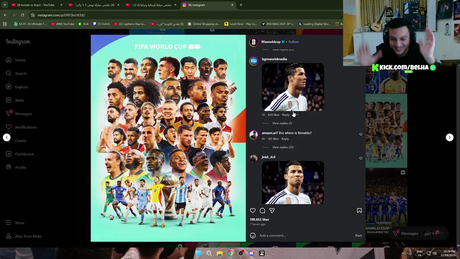Click the Instagram logo

click(x=18, y=42)
